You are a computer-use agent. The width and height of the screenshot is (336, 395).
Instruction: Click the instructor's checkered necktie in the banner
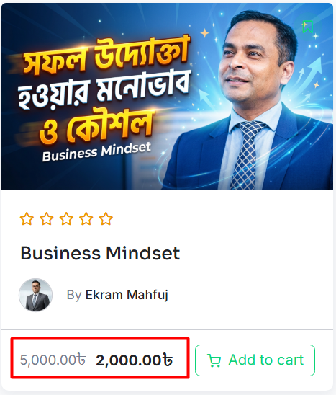(248, 155)
